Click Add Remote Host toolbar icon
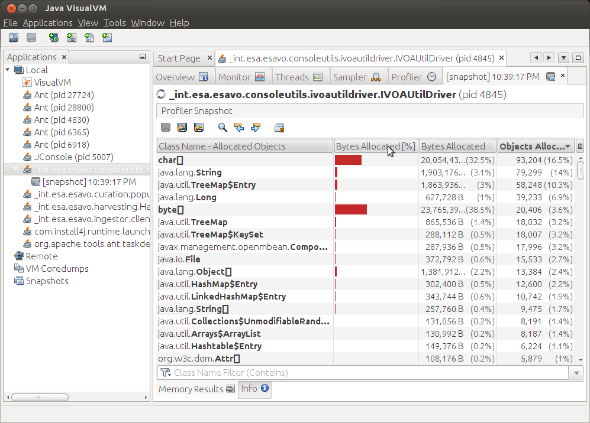 coord(54,38)
